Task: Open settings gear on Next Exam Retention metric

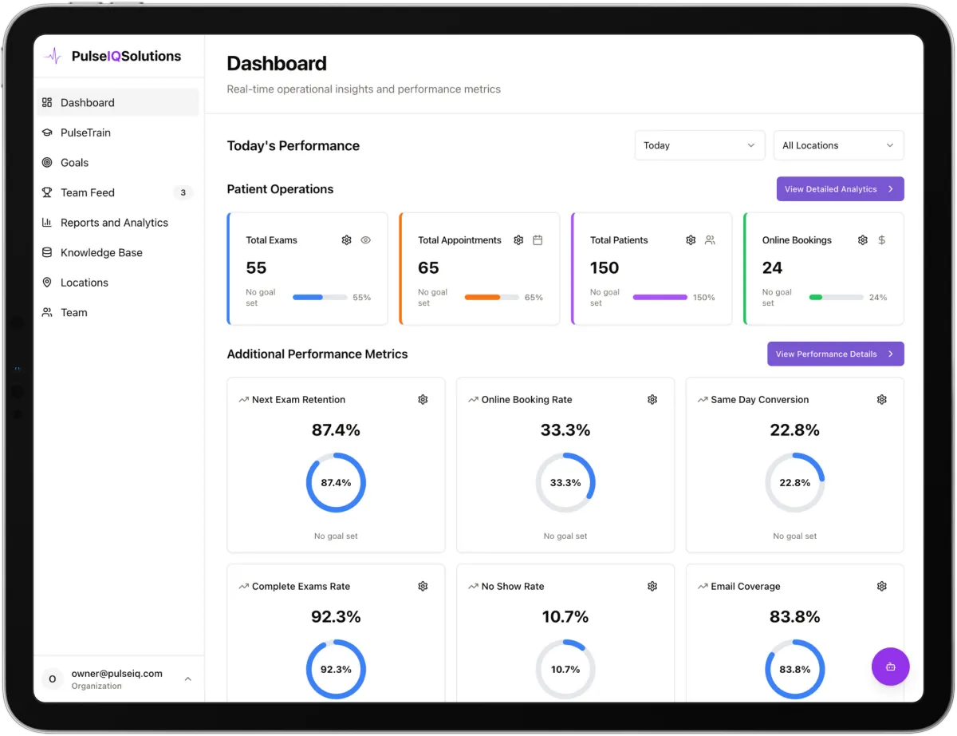Action: 423,399
